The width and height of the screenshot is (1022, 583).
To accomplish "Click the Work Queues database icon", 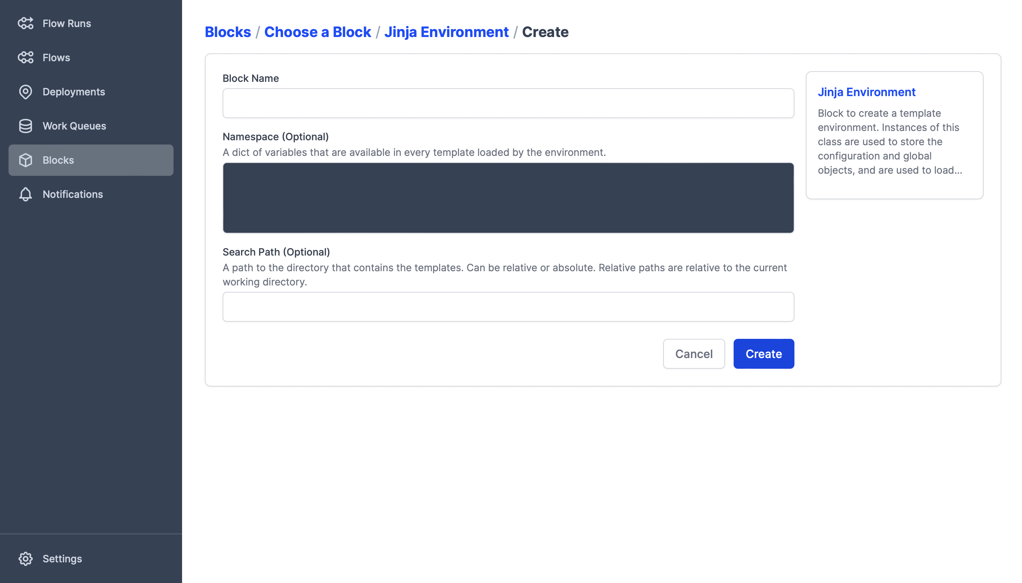I will tap(26, 126).
